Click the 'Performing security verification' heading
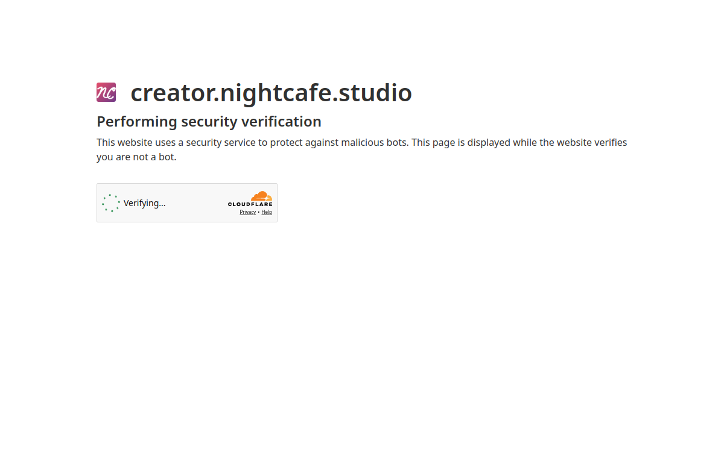 (x=209, y=122)
